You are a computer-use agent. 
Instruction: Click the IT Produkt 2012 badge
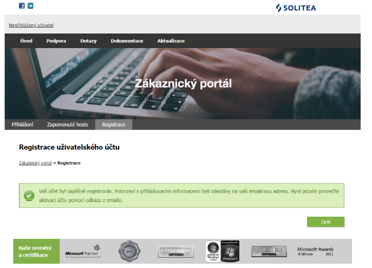pyautogui.click(x=176, y=251)
